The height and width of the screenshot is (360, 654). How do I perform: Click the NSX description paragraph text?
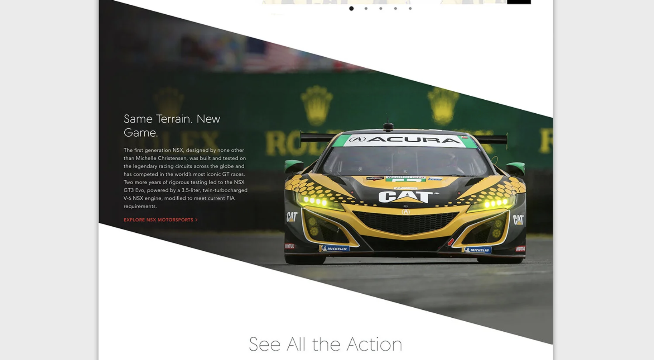(186, 178)
